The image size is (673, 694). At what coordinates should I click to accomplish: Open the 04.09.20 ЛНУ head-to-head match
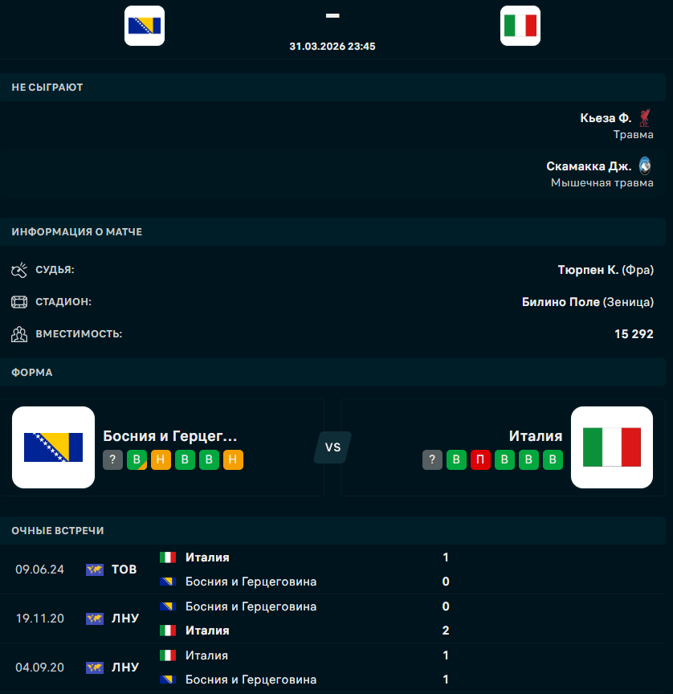pyautogui.click(x=305, y=667)
